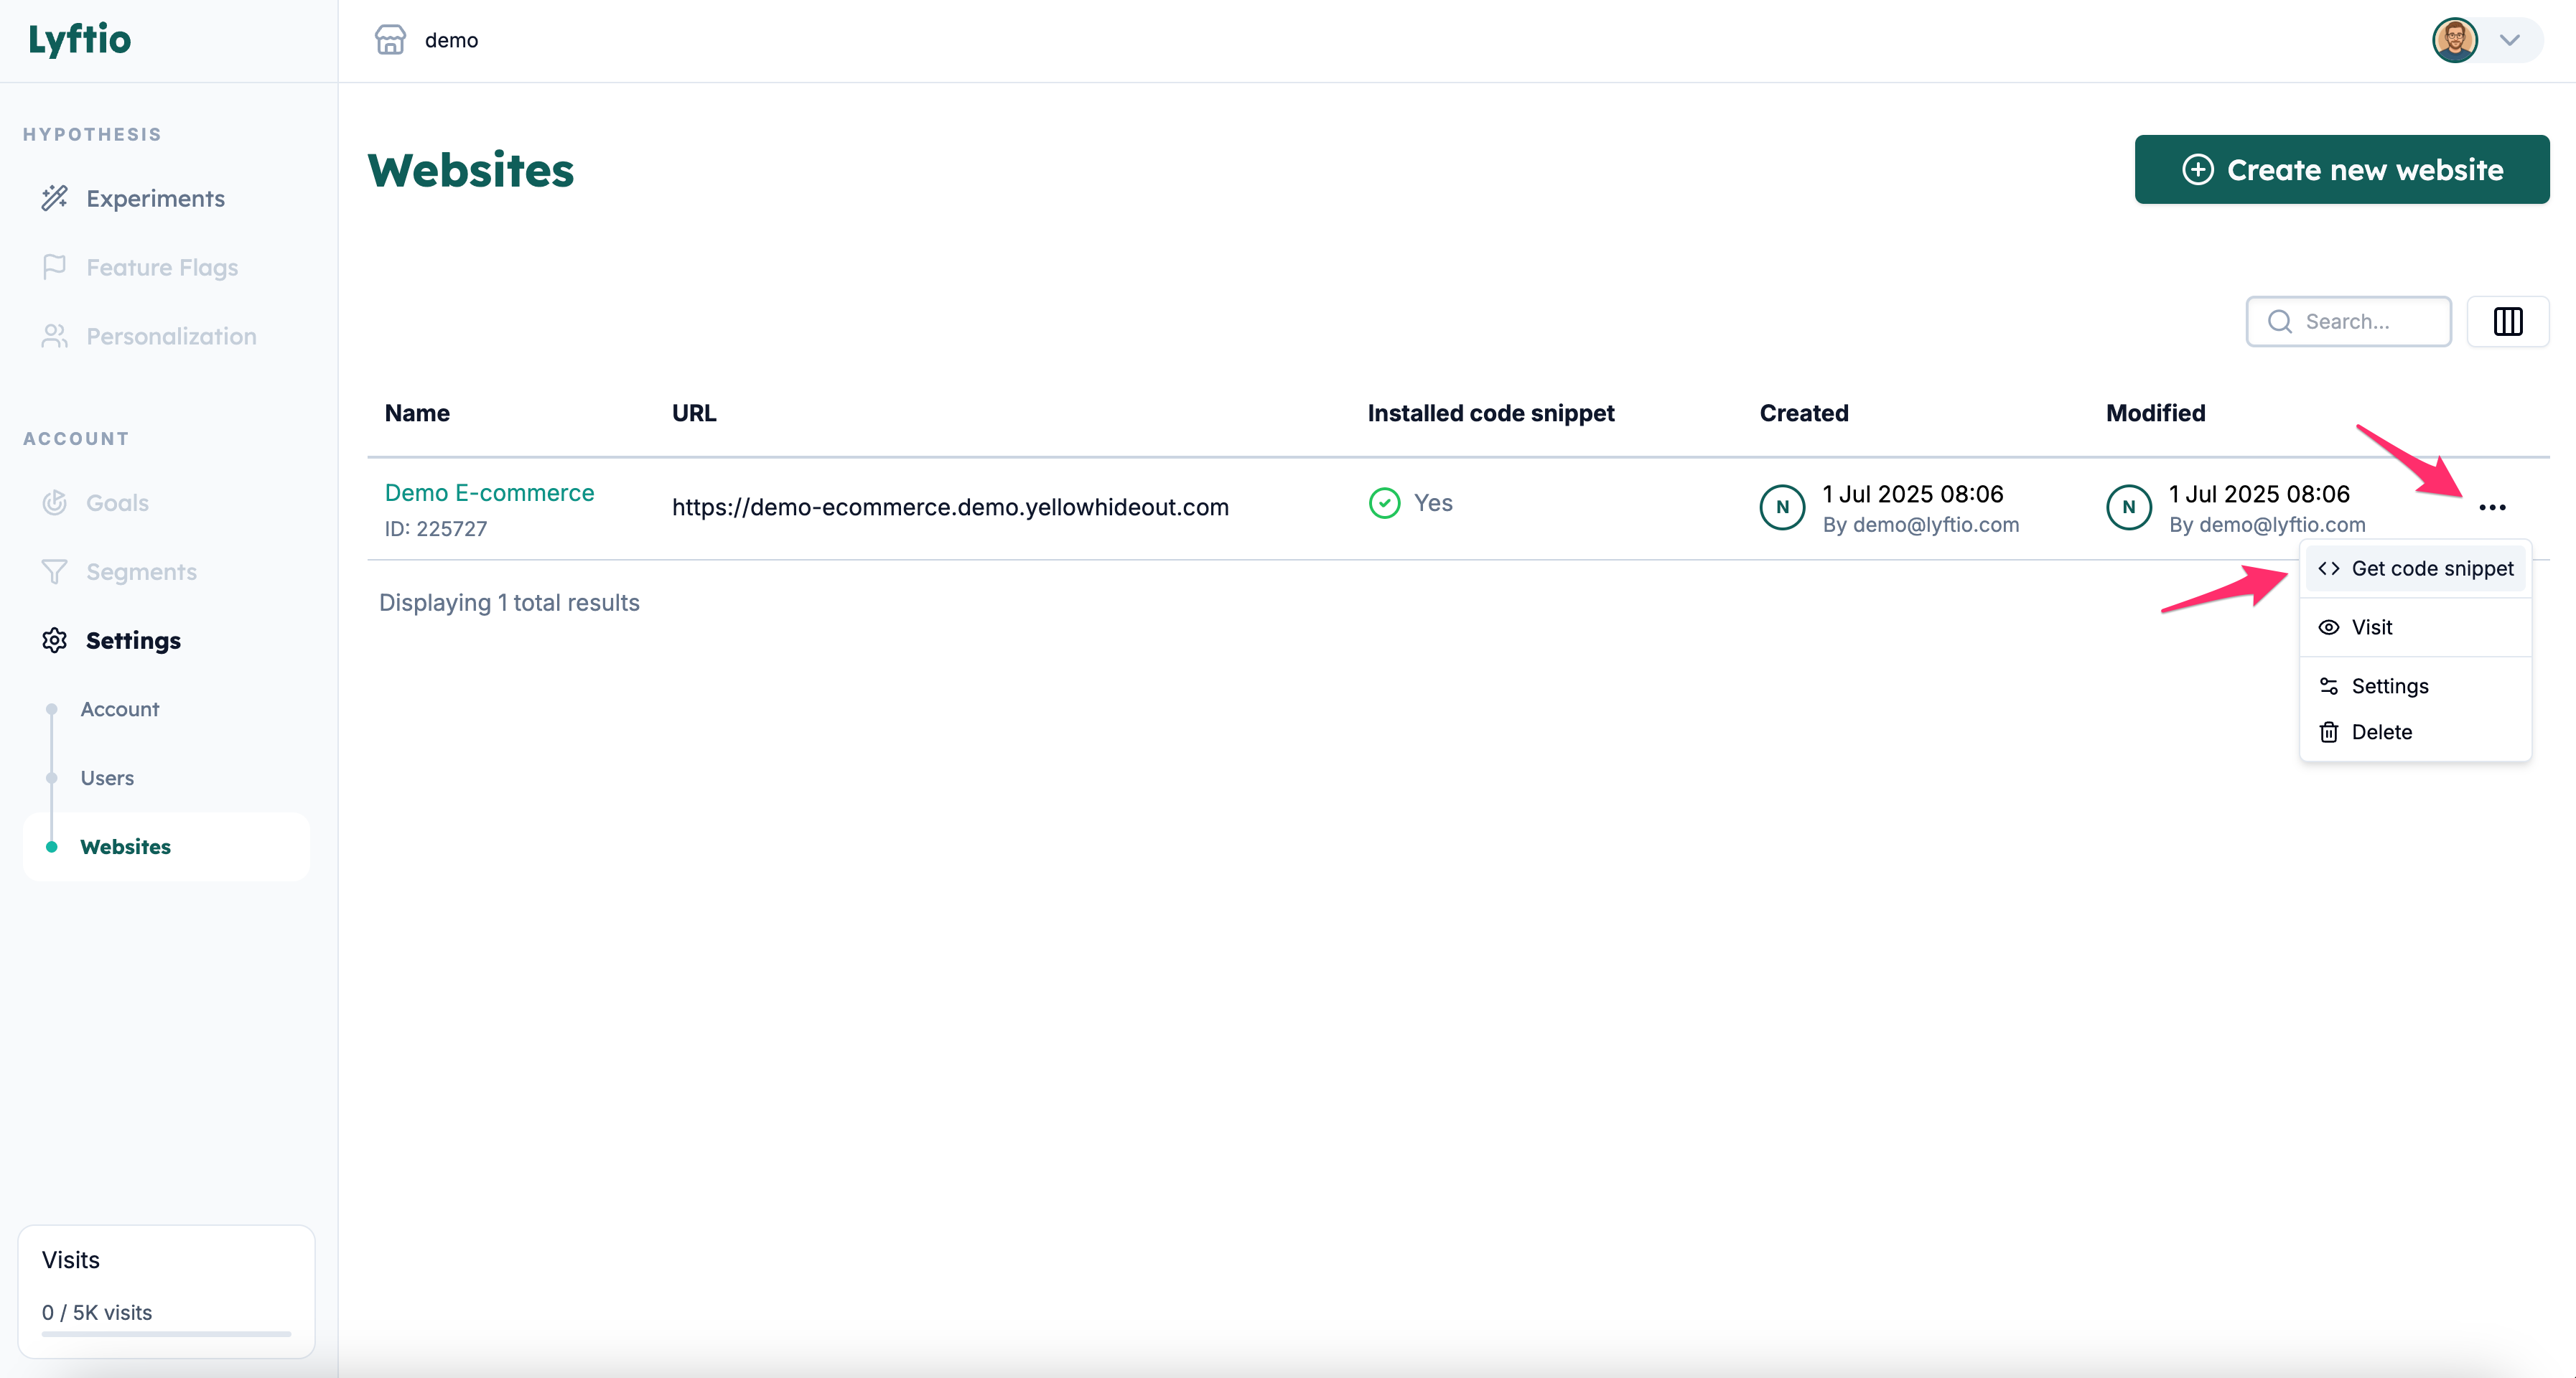Click the Lyftio logo
Image resolution: width=2576 pixels, height=1378 pixels.
pyautogui.click(x=80, y=40)
